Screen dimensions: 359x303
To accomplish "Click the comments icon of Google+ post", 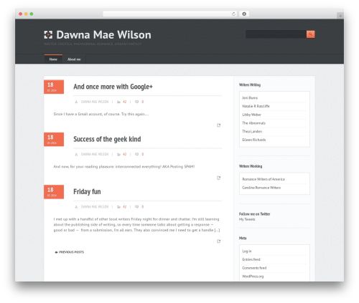I will click(136, 102).
